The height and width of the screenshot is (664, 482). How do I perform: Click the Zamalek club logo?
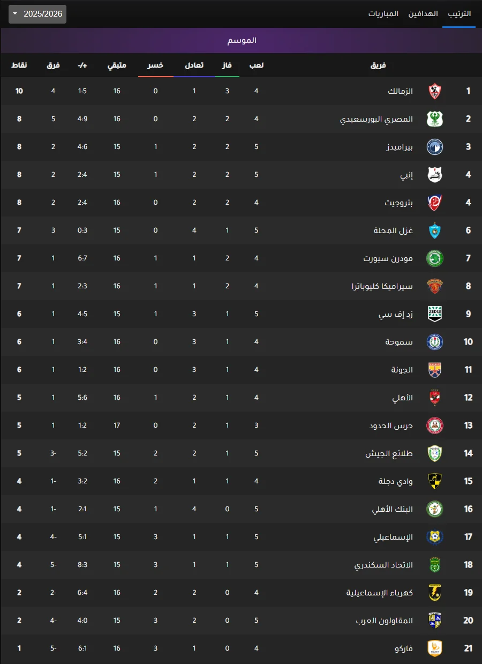pos(434,91)
